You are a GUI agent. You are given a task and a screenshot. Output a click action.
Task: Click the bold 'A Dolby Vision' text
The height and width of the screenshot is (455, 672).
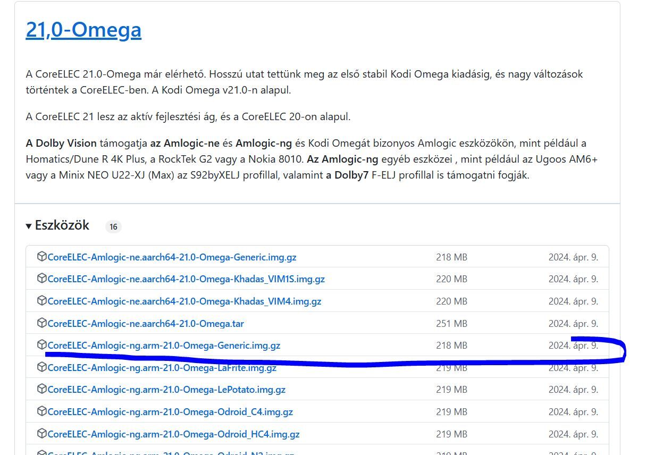tap(61, 143)
